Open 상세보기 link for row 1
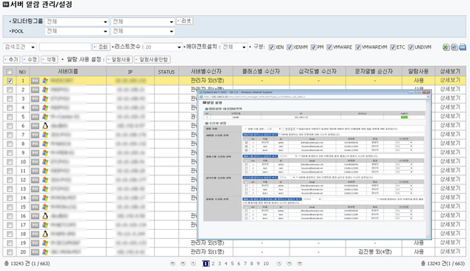 click(450, 81)
